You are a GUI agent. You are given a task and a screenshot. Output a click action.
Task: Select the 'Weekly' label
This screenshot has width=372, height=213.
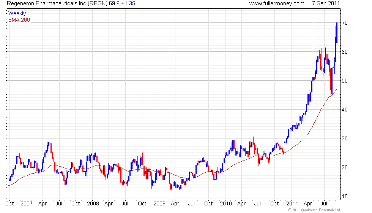(17, 14)
